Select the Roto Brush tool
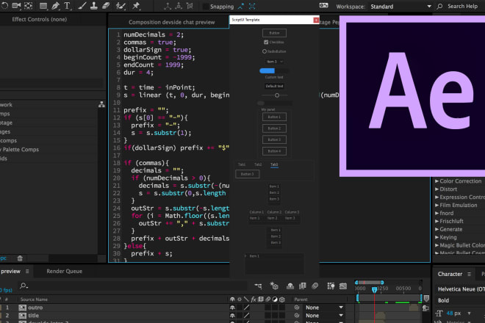This screenshot has height=323, width=485. [x=121, y=6]
